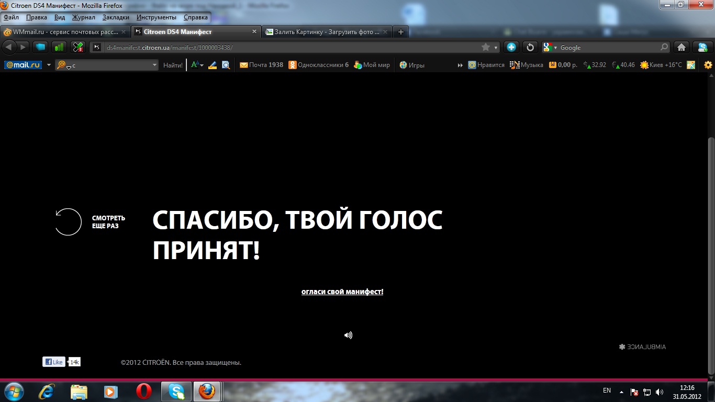Bookmark this page with the star
Screen dimensions: 715x402
(x=486, y=47)
